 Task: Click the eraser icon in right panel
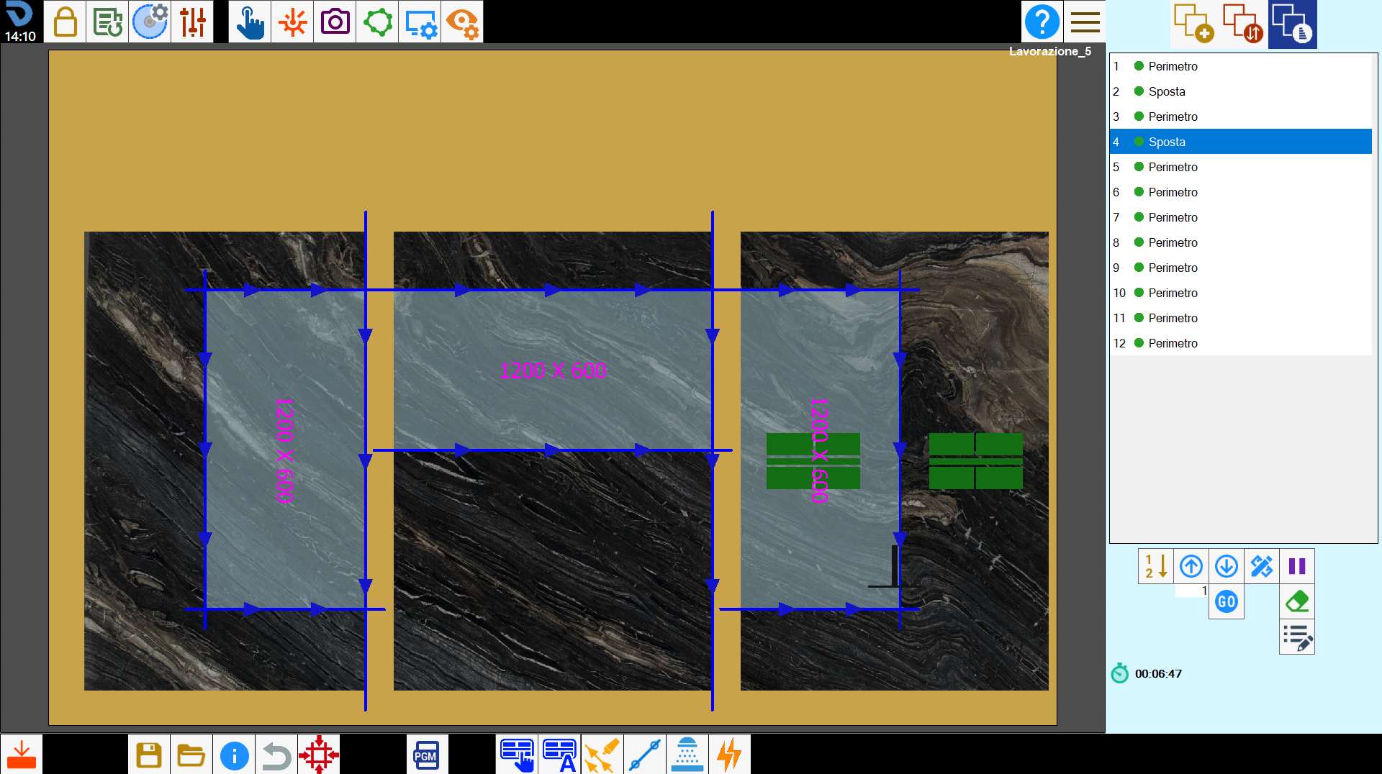coord(1297,601)
